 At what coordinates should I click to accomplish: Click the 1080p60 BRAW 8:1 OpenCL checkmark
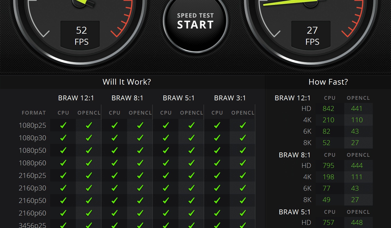pos(140,163)
